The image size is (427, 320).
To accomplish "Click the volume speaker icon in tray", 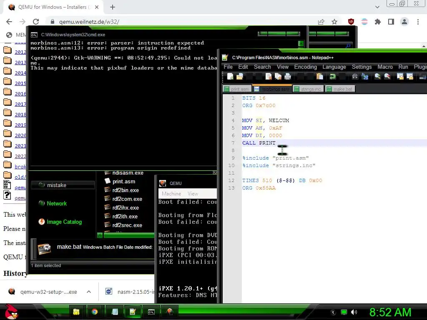I will click(x=354, y=312).
